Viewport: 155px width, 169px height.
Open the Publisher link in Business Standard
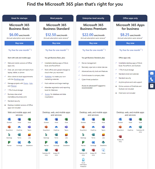point(48,76)
